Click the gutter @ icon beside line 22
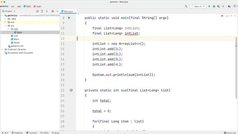This screenshot has width=238, height=134. 71,90
